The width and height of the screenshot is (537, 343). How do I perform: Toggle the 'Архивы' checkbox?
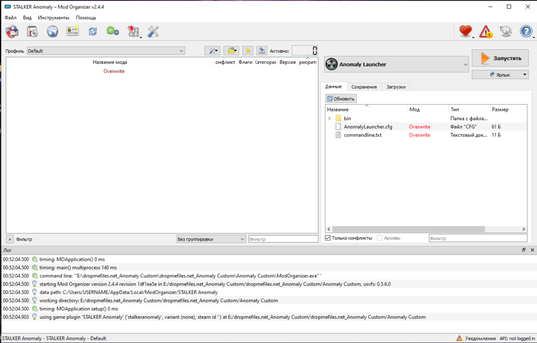tap(380, 238)
